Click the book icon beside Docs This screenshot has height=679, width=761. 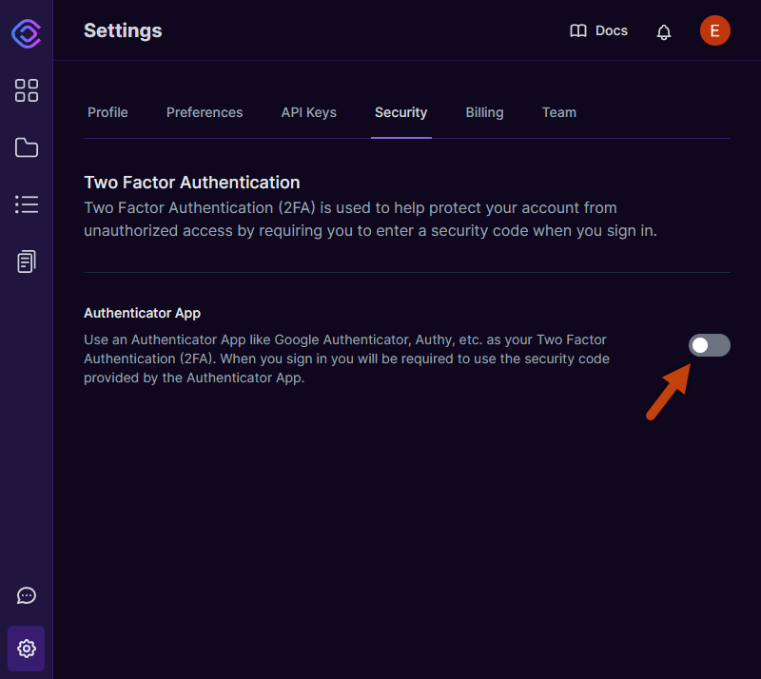click(x=578, y=31)
